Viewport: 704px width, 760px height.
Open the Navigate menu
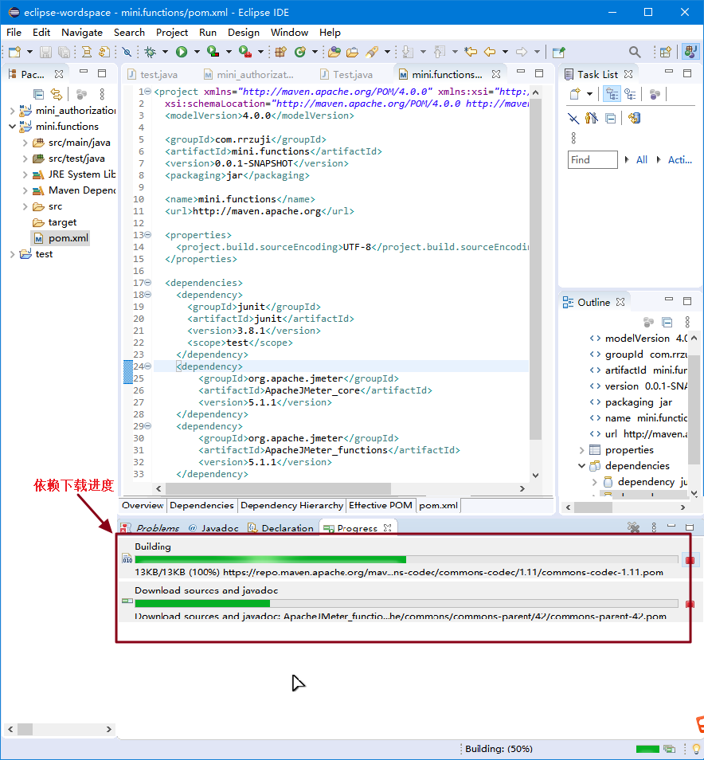[82, 33]
